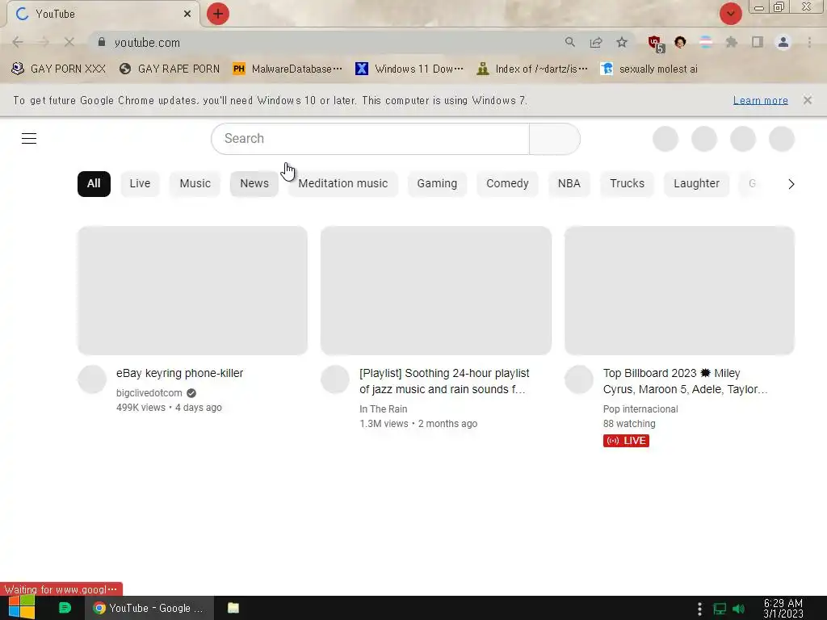Close the YouTube tab
The image size is (827, 620).
[x=187, y=14]
